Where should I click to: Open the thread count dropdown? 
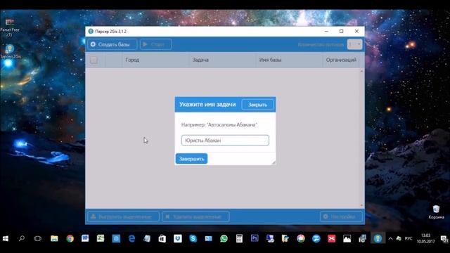[354, 44]
